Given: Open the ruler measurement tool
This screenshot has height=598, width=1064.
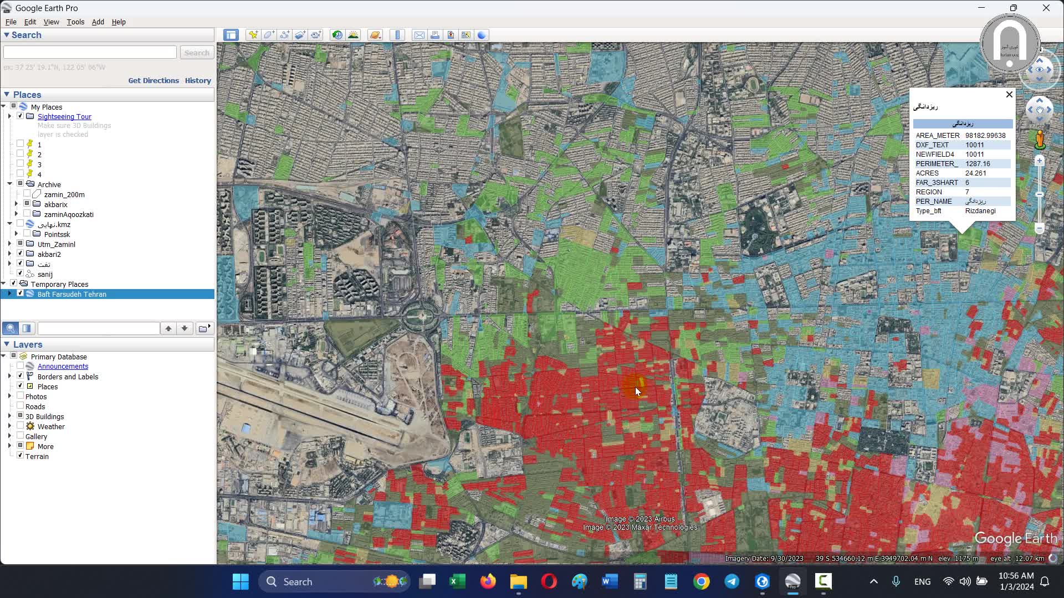Looking at the screenshot, I should click(397, 35).
